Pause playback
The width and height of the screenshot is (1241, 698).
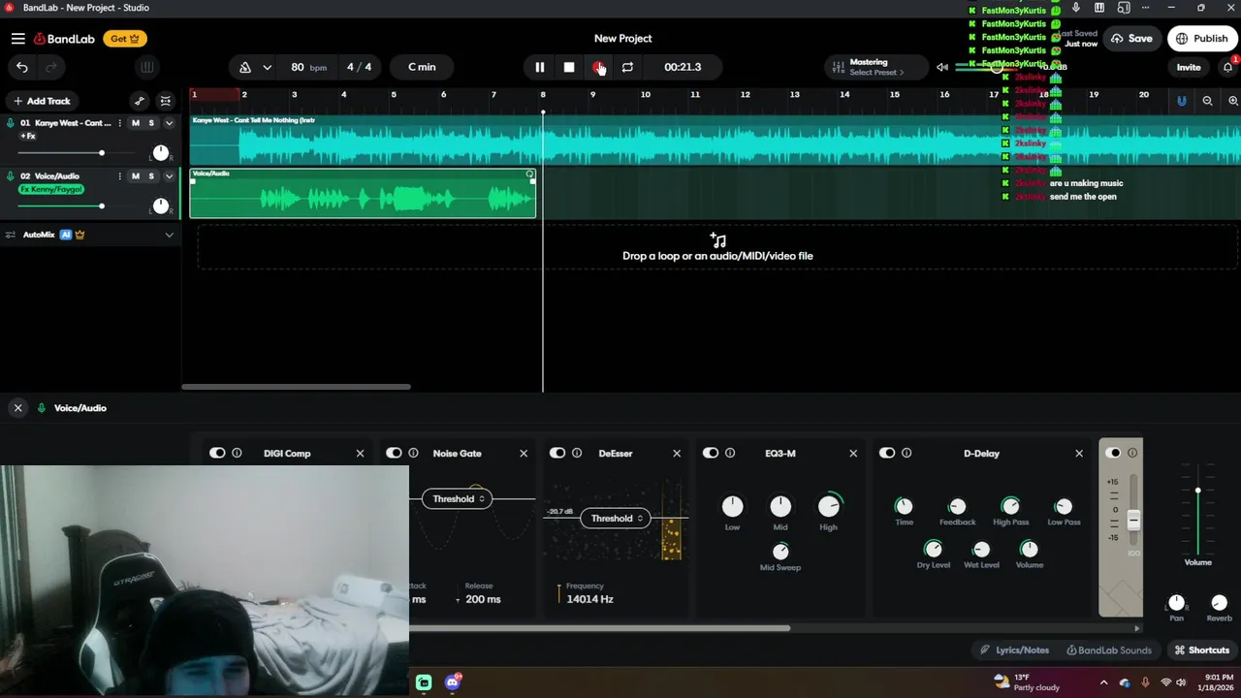click(x=540, y=67)
